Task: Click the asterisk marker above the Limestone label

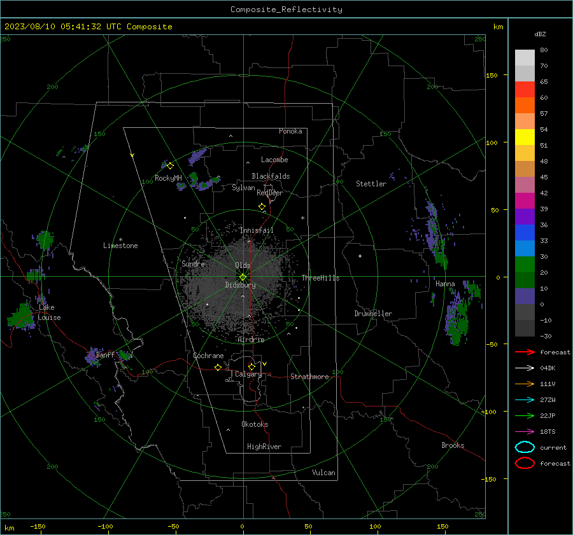Action: click(120, 240)
